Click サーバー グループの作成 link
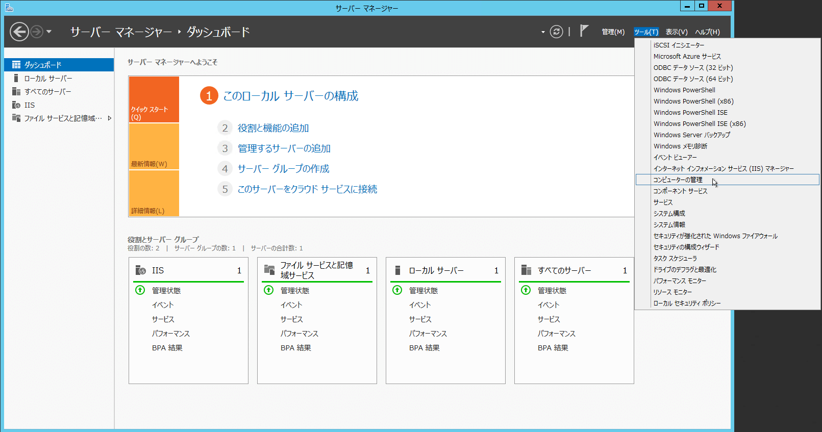822x432 pixels. (284, 169)
